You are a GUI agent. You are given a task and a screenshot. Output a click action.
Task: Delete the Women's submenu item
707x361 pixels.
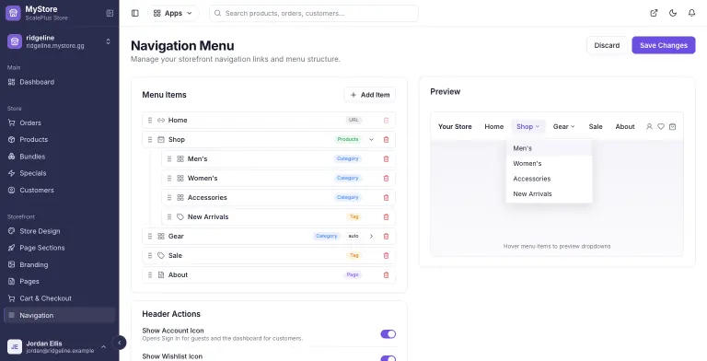pos(386,179)
